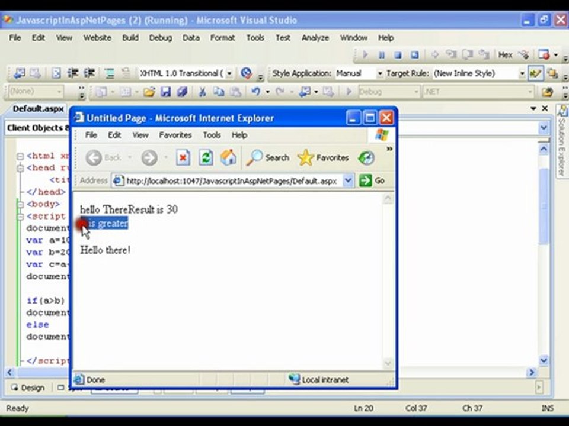This screenshot has width=569, height=426.
Task: Pause debugging in Visual Studio toolbar
Action: click(x=382, y=55)
